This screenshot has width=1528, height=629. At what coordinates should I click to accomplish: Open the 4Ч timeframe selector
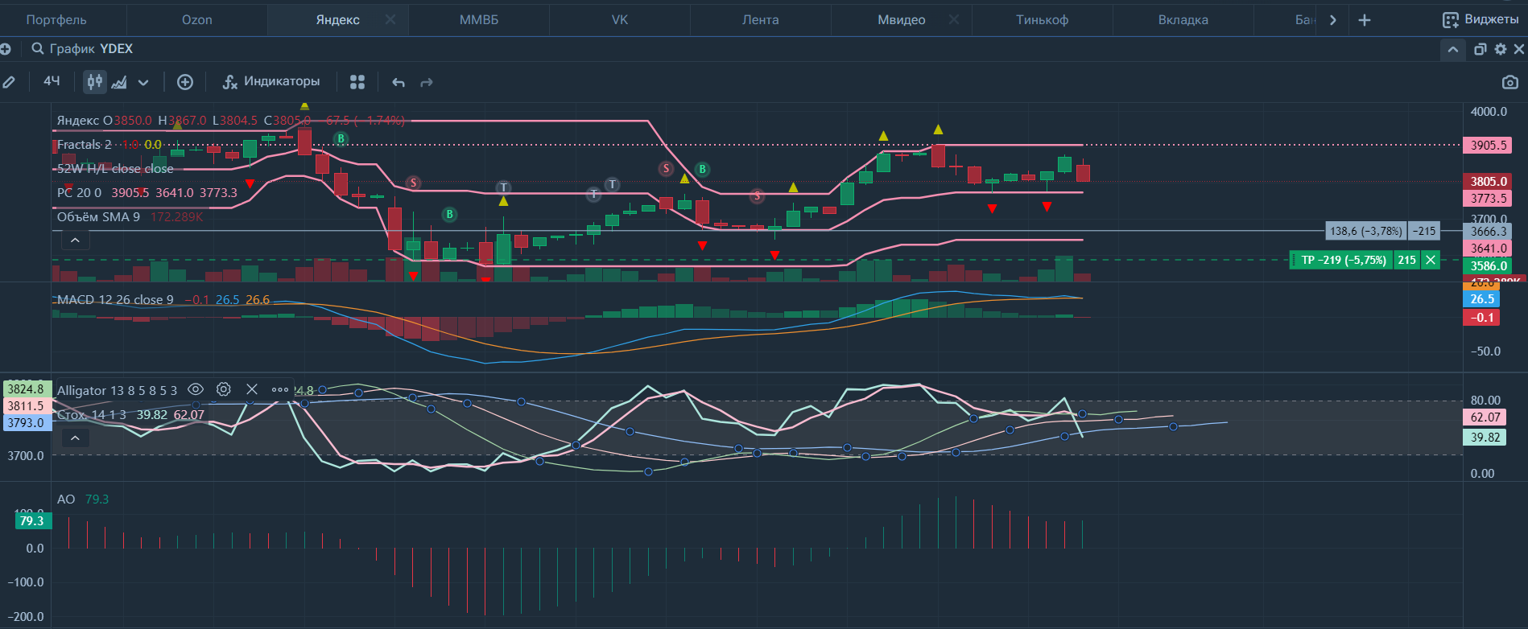tap(52, 81)
